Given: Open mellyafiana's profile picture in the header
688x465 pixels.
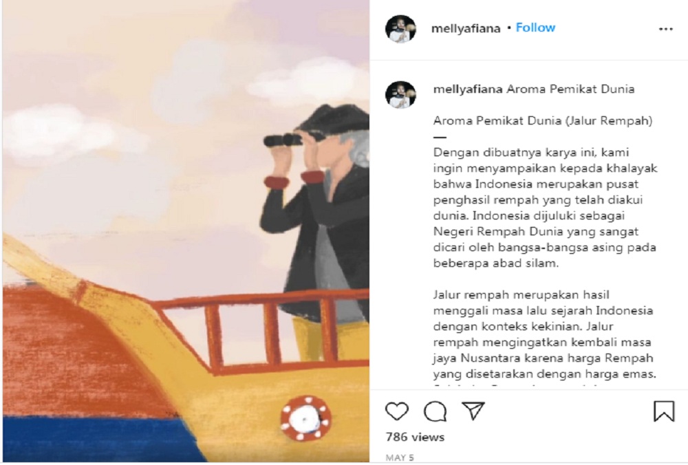Looking at the screenshot, I should (400, 28).
